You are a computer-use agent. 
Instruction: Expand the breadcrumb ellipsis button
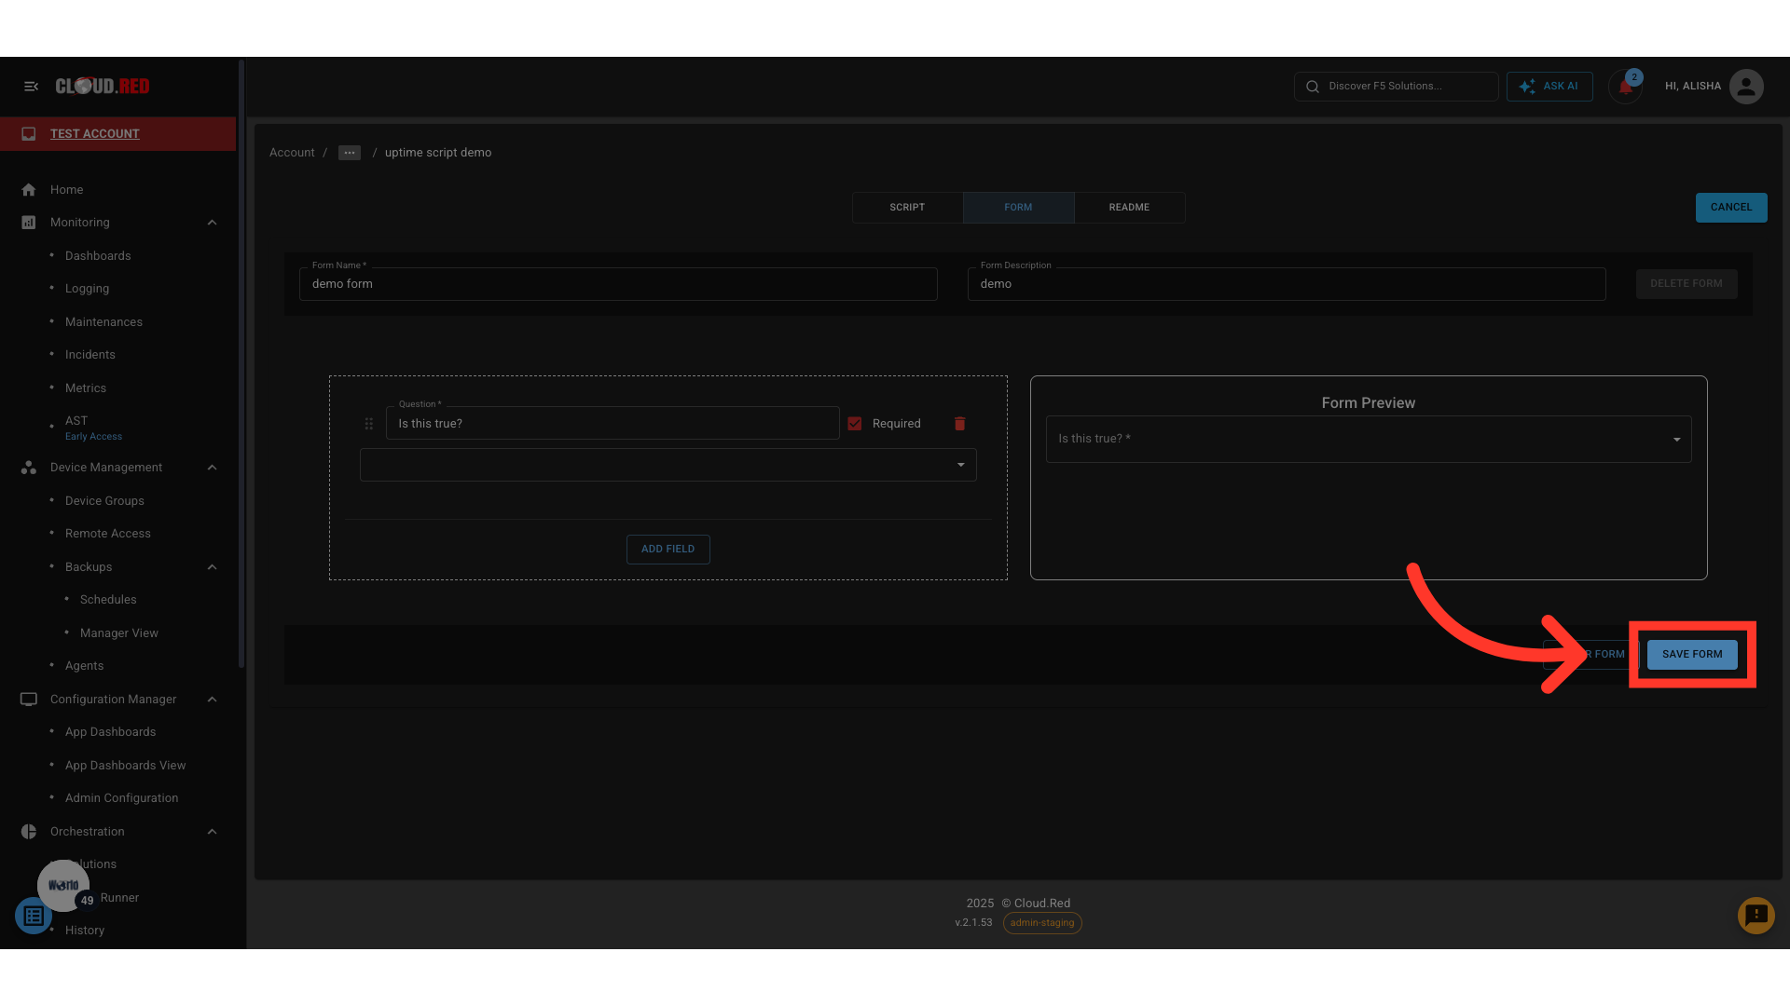pyautogui.click(x=350, y=153)
